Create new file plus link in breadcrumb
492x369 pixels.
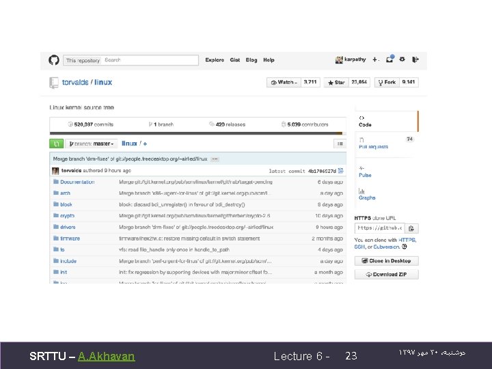145,143
